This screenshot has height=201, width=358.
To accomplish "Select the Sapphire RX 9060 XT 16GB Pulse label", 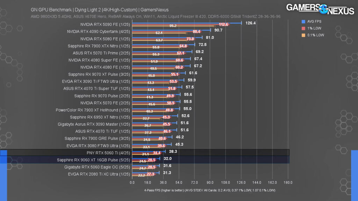I will (x=93, y=160).
